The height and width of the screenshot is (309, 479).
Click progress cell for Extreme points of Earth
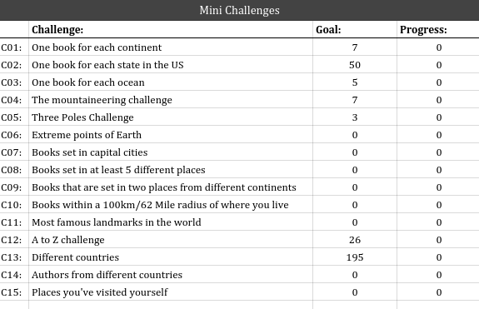click(438, 135)
